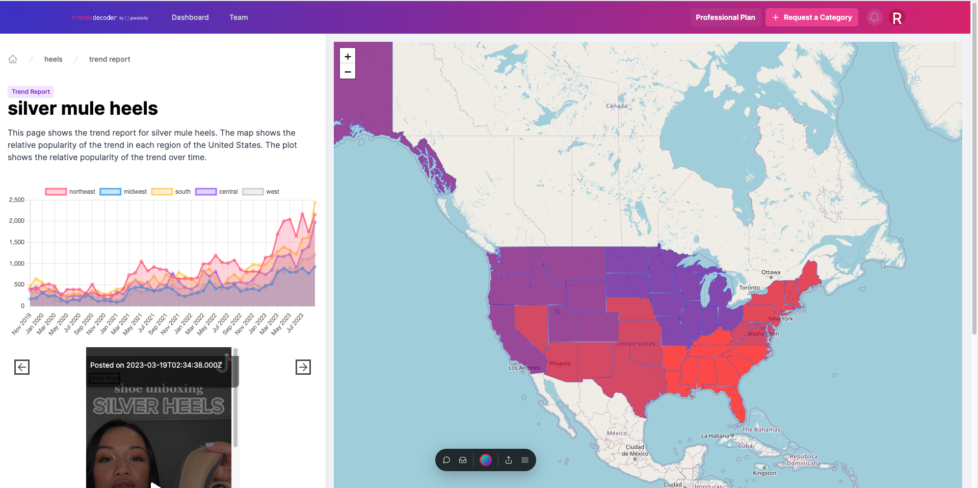Zoom in on the map
The height and width of the screenshot is (488, 978).
(x=348, y=57)
